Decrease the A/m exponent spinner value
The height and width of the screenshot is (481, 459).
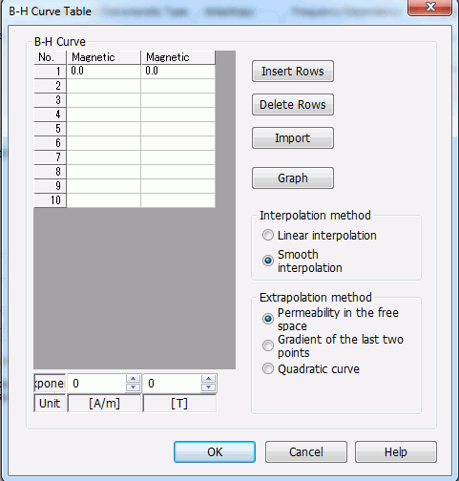[133, 387]
